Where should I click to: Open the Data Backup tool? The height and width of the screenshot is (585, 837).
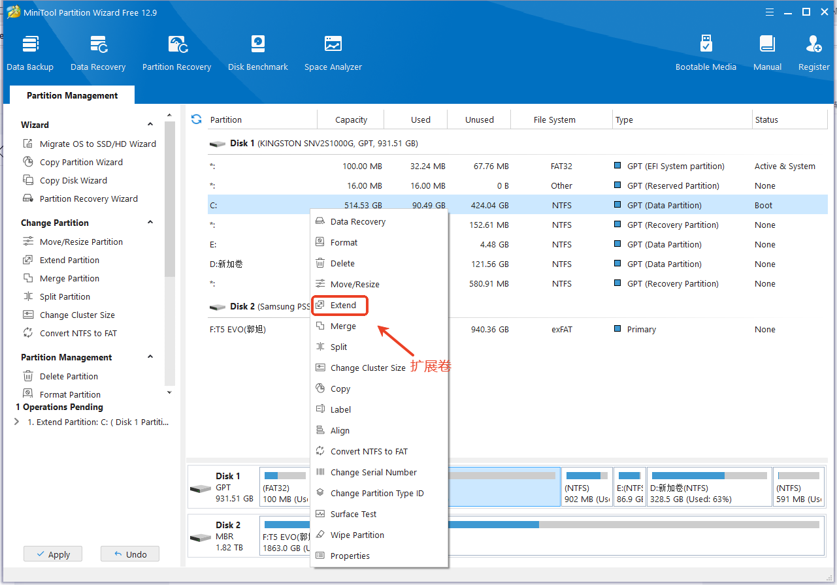(30, 54)
